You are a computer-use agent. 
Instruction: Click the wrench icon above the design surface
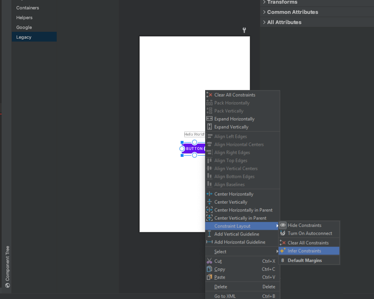pyautogui.click(x=244, y=30)
